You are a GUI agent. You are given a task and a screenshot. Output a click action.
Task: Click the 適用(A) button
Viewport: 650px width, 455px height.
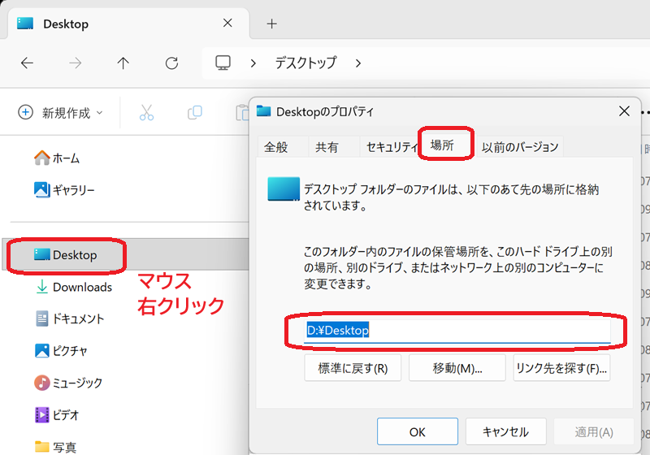tap(594, 431)
